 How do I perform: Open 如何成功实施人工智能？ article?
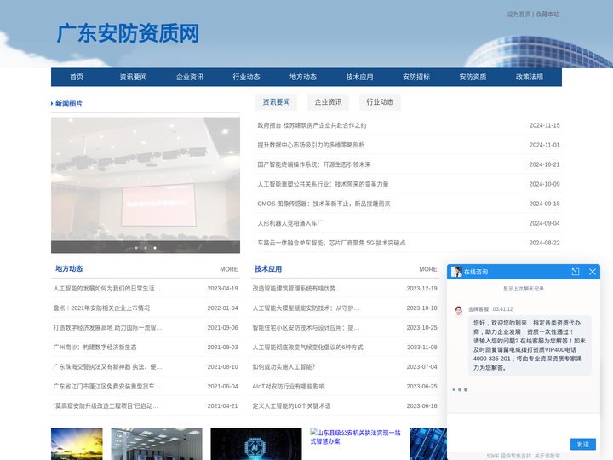click(284, 367)
